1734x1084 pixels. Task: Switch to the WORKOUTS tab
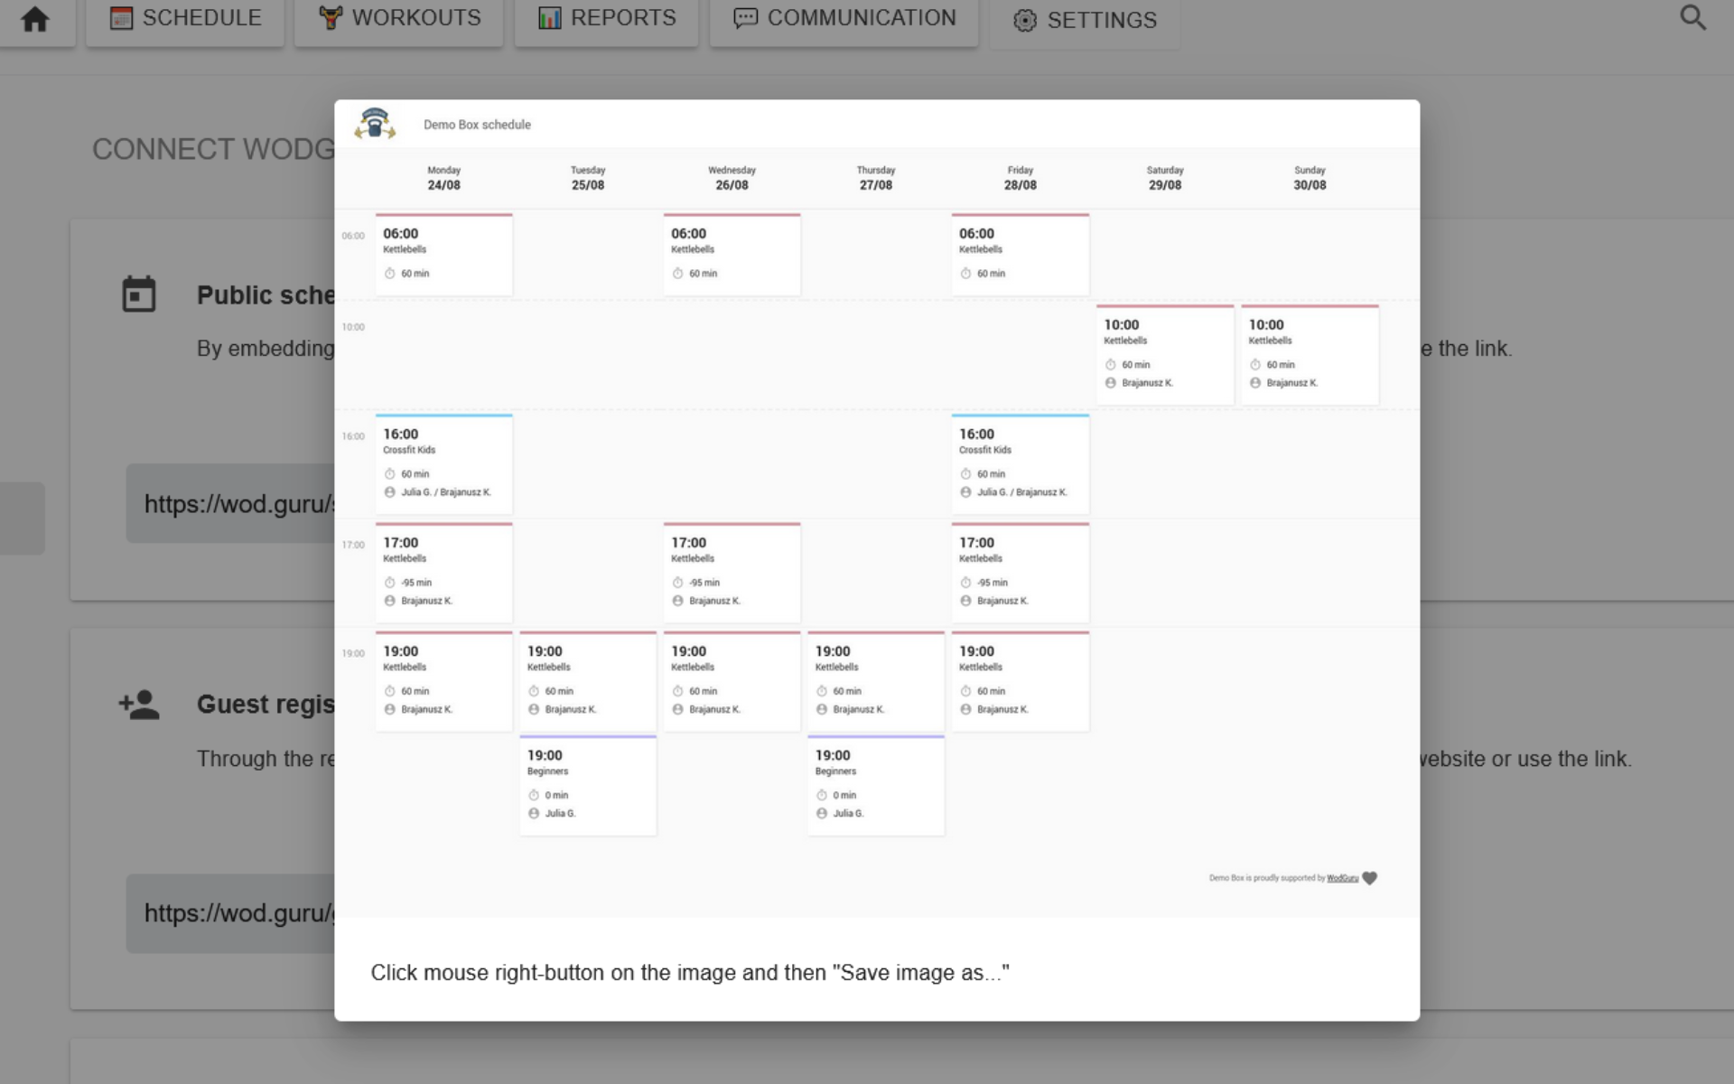pyautogui.click(x=398, y=18)
